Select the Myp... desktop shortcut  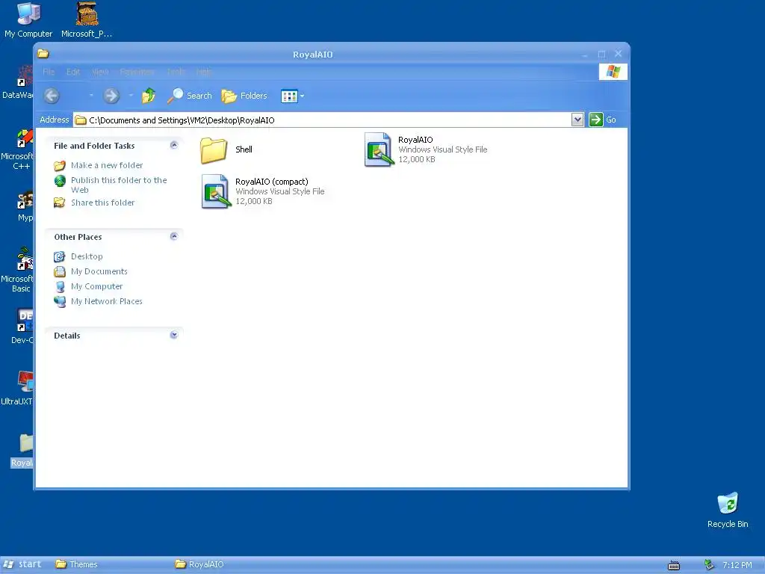pos(25,207)
